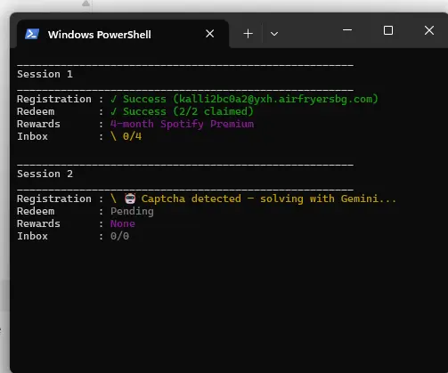Click the green checkmark on the Redeem line
This screenshot has width=448, height=373.
tap(113, 111)
